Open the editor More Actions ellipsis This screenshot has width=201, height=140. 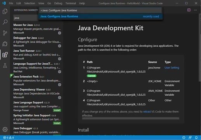coord(195,10)
